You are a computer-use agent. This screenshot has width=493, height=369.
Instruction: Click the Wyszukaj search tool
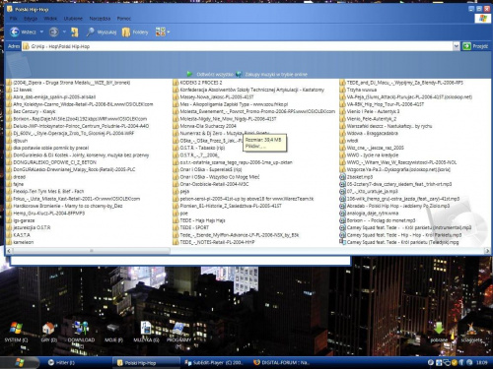102,31
